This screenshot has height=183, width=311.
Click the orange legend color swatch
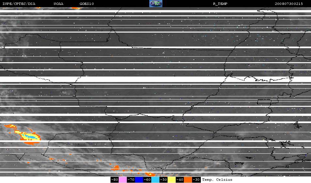(188, 180)
